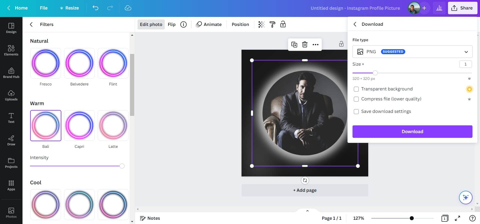Open the Resize menu

point(69,8)
